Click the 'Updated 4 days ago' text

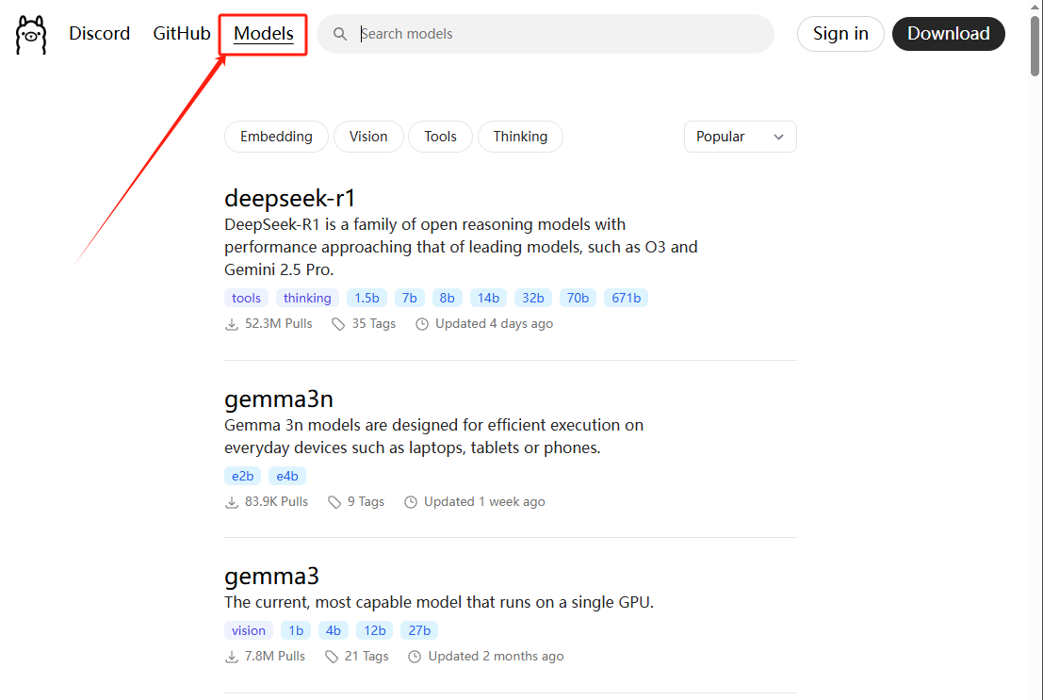point(495,324)
